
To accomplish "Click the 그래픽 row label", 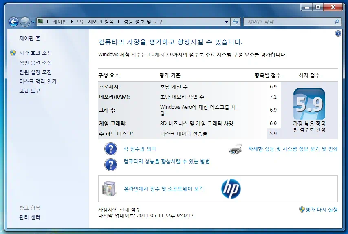I will (x=107, y=110).
